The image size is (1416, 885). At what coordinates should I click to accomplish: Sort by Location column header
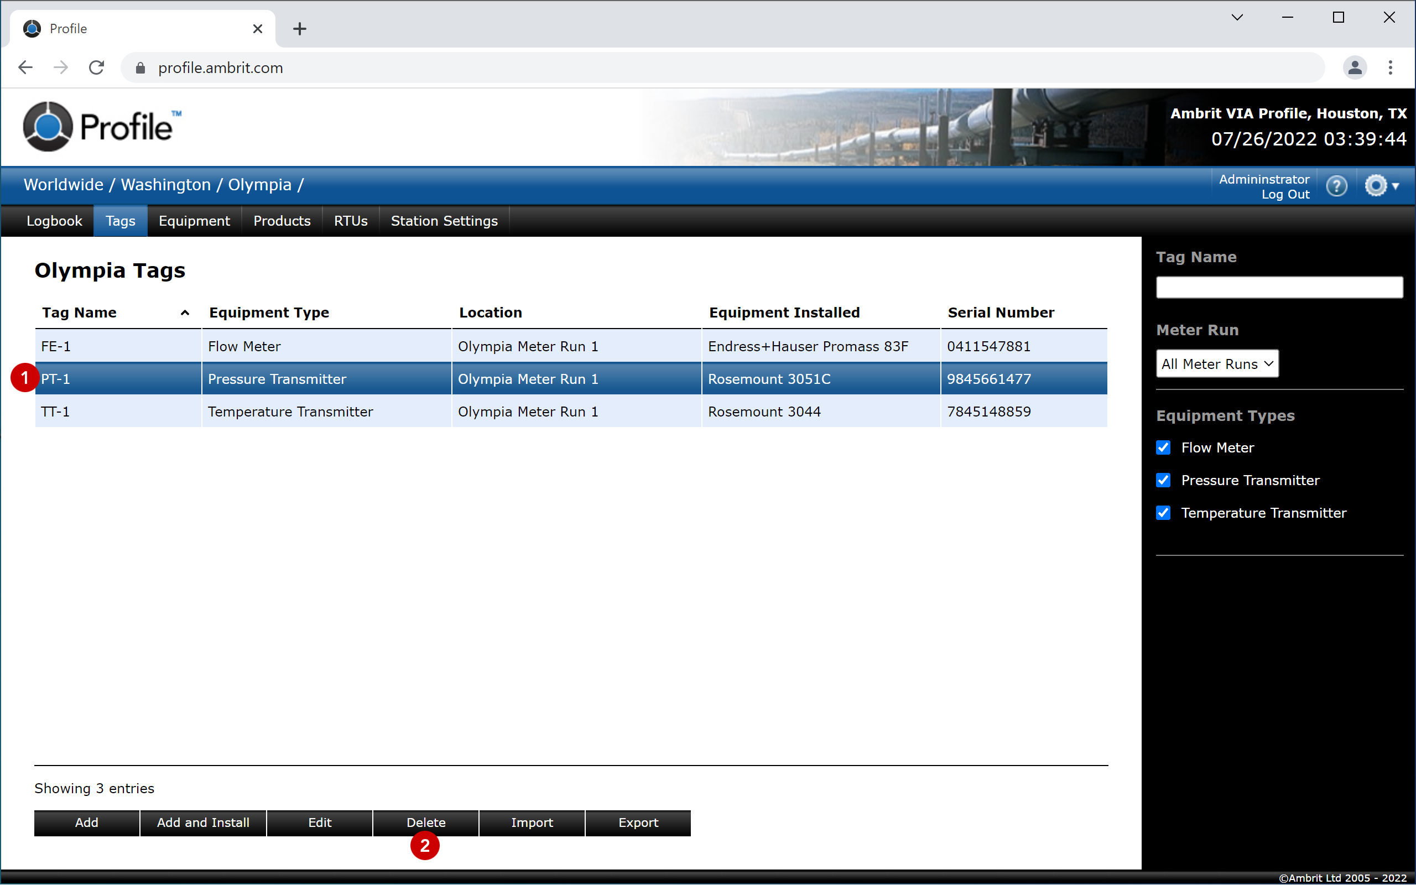490,313
